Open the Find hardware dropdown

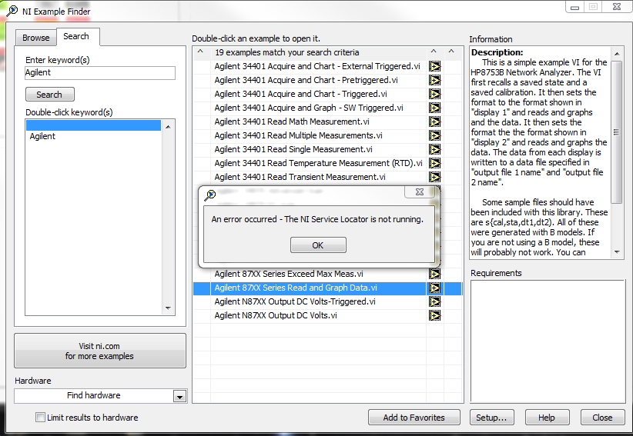click(x=179, y=396)
